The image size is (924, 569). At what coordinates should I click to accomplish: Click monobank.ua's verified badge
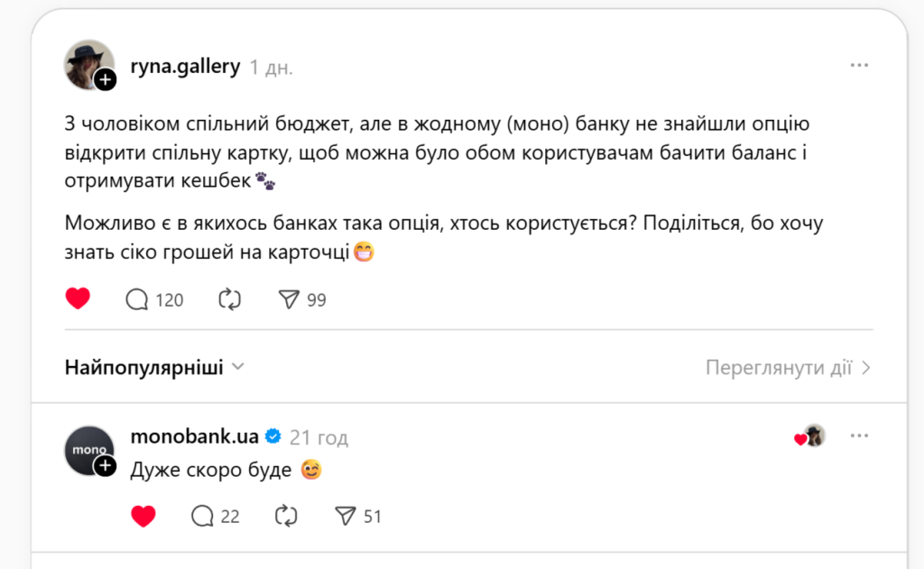273,436
